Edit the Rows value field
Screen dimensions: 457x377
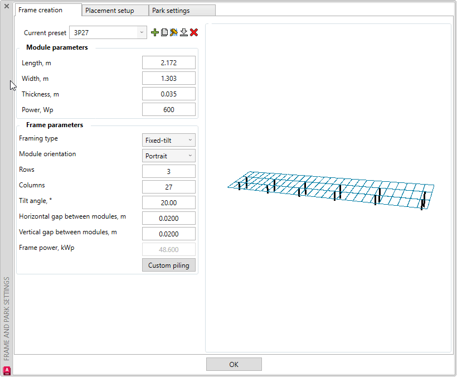(x=168, y=171)
